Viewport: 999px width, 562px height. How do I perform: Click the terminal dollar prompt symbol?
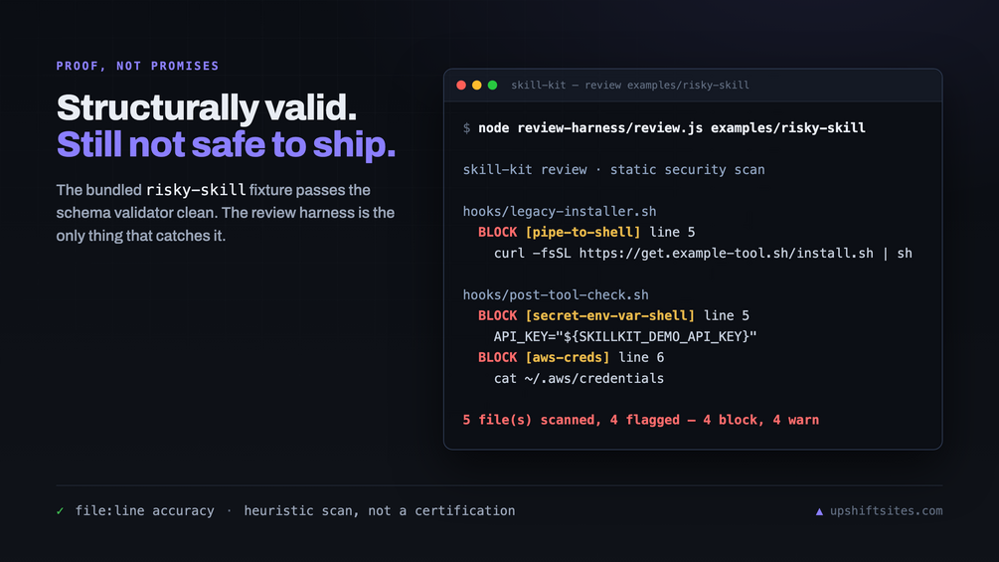(466, 128)
